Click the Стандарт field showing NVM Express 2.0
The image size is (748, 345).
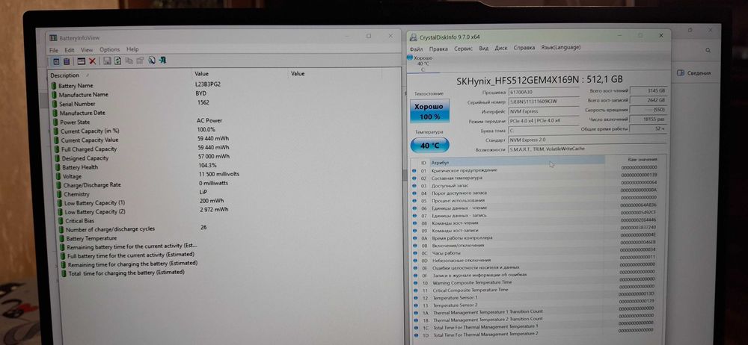pos(587,140)
